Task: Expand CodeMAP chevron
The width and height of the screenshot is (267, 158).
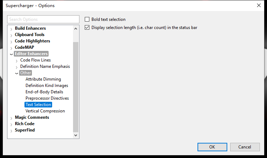Action: tap(11, 48)
